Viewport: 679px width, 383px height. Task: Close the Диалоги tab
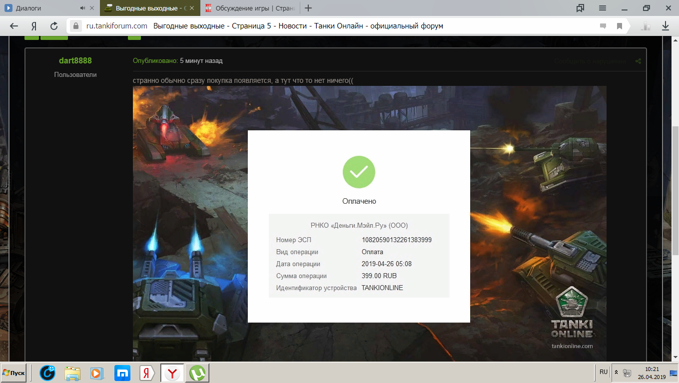93,8
